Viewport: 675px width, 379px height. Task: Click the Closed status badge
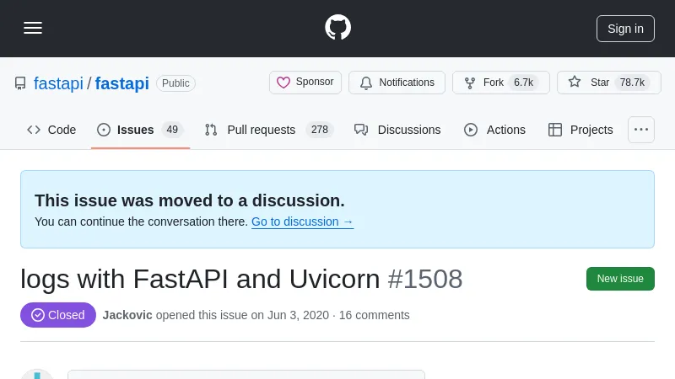(58, 315)
